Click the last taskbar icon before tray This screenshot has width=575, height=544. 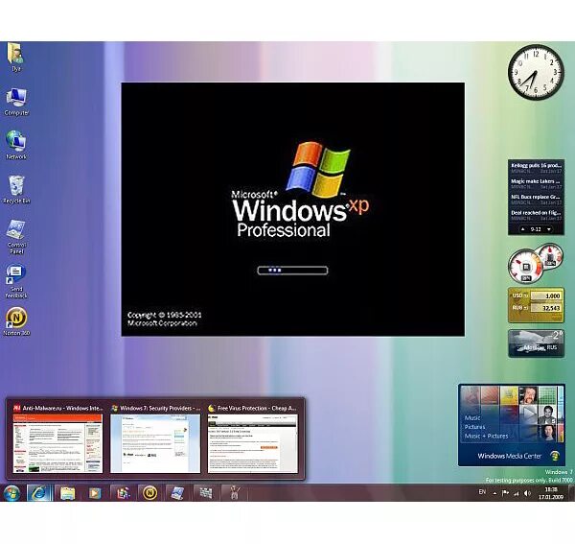point(234,493)
